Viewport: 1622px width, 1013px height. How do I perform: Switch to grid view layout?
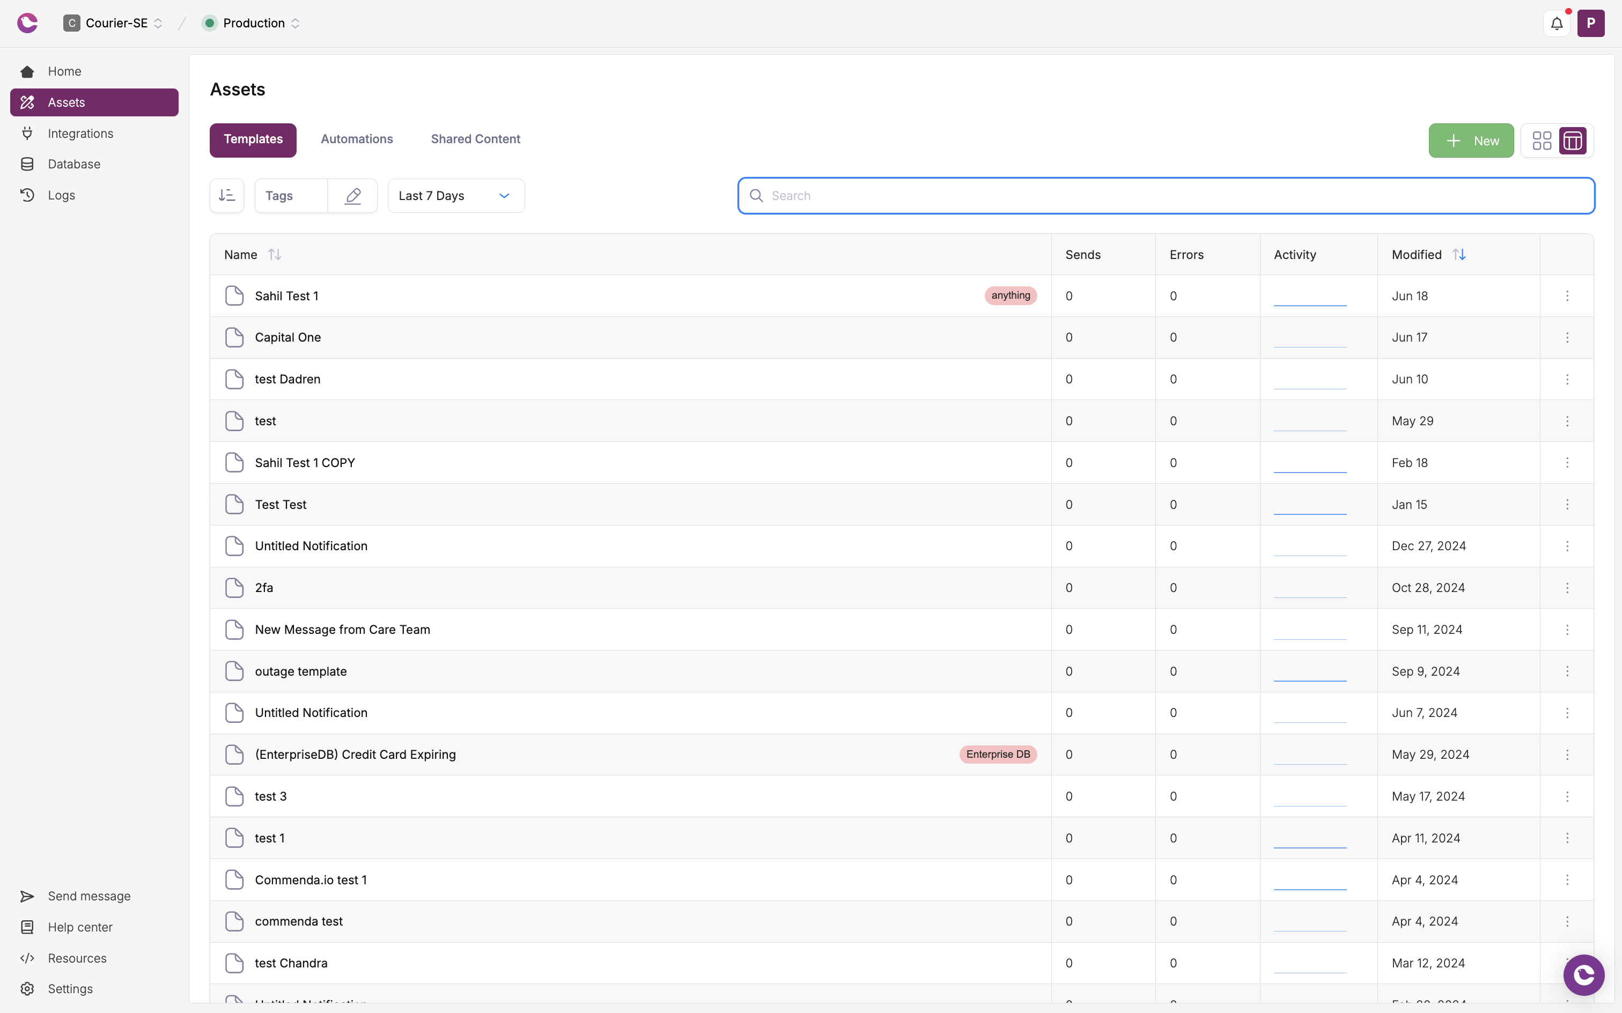(1542, 140)
